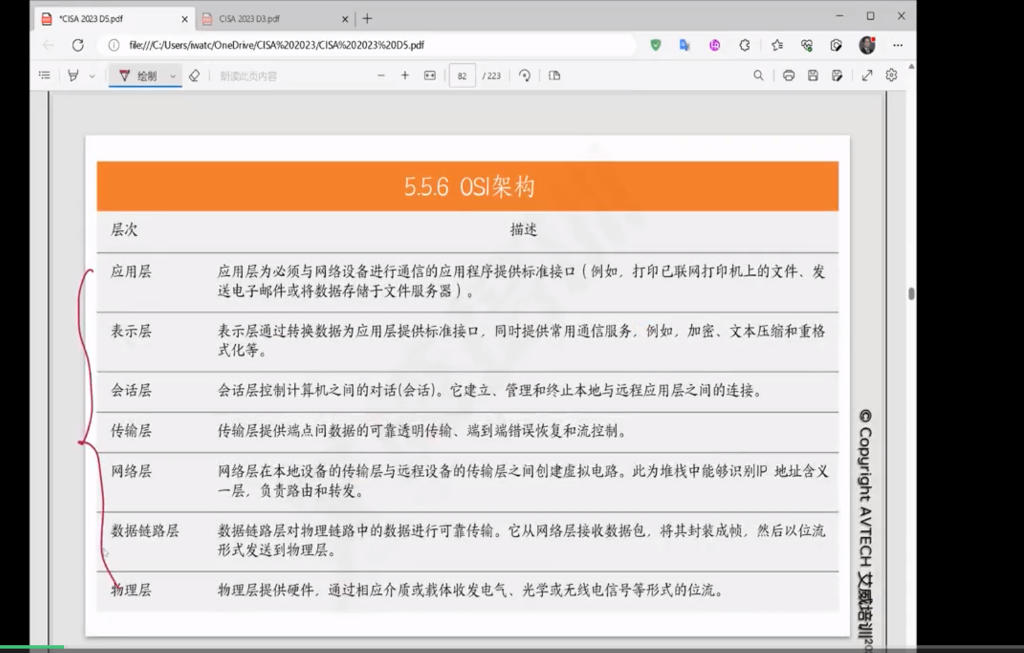The image size is (1024, 653).
Task: Open the browser essentials heart icon
Action: 807,45
